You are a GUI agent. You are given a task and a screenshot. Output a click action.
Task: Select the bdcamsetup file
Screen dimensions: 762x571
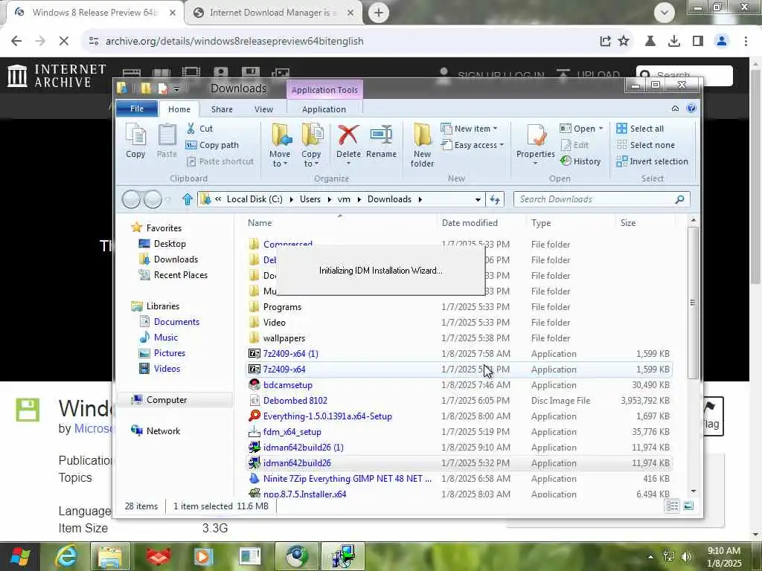(288, 385)
